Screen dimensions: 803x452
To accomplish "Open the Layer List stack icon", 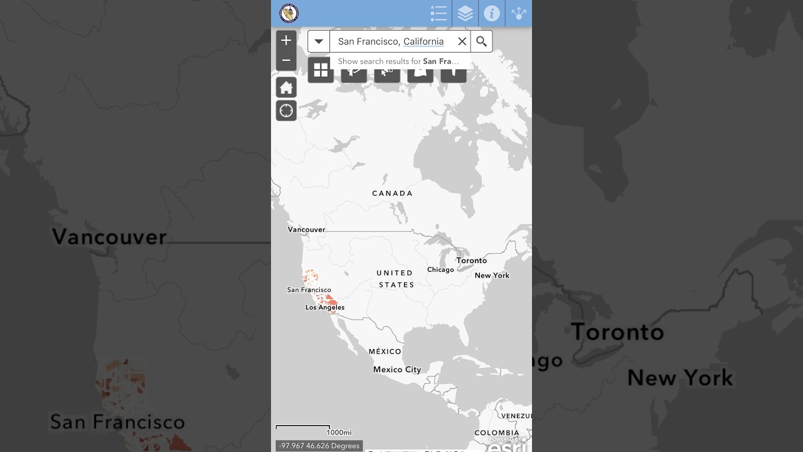I will pyautogui.click(x=465, y=13).
